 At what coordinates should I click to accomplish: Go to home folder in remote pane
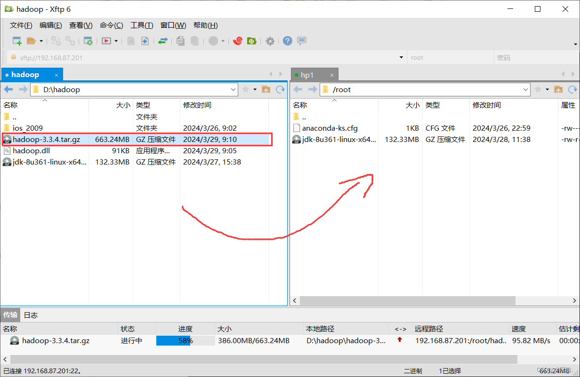558,89
